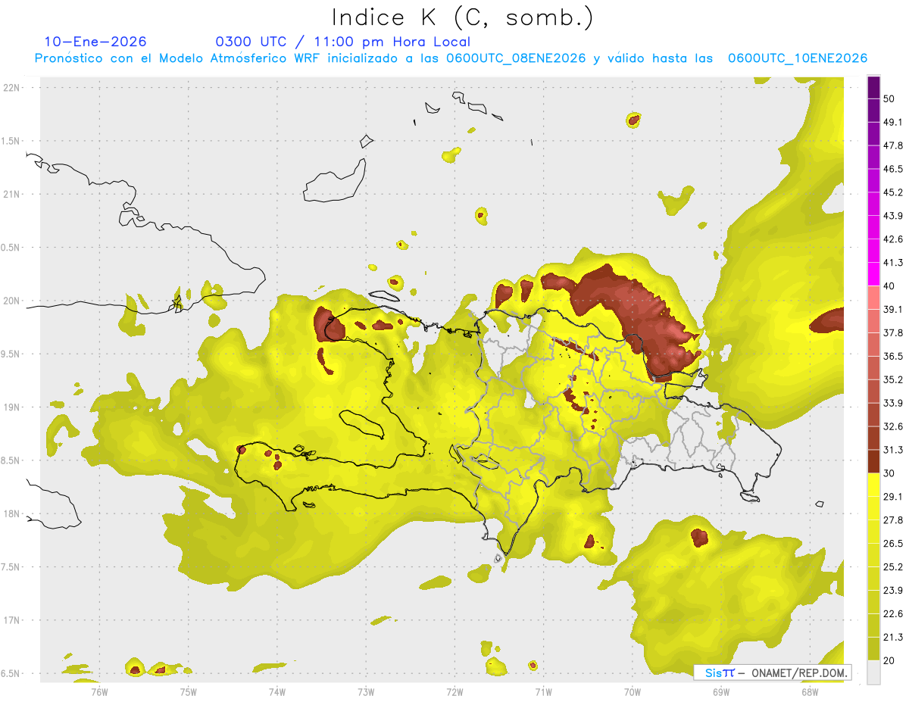Click the salmon colorbar segment between 39.1 and 40
This screenshot has height=702, width=909.
[873, 298]
